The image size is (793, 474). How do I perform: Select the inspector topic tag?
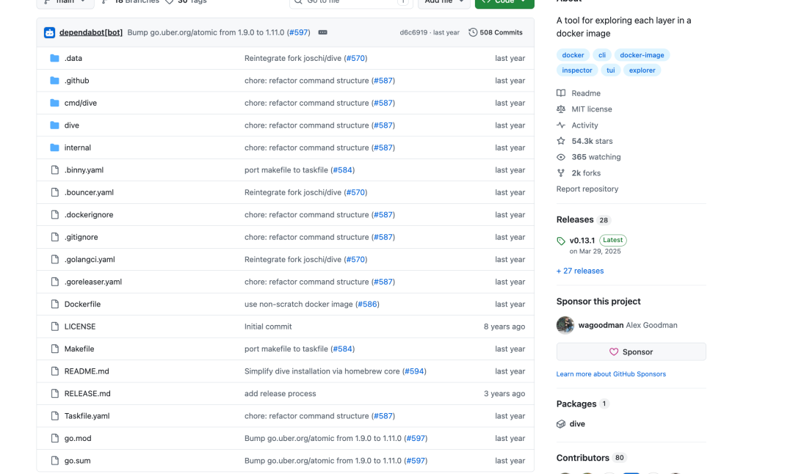[577, 70]
